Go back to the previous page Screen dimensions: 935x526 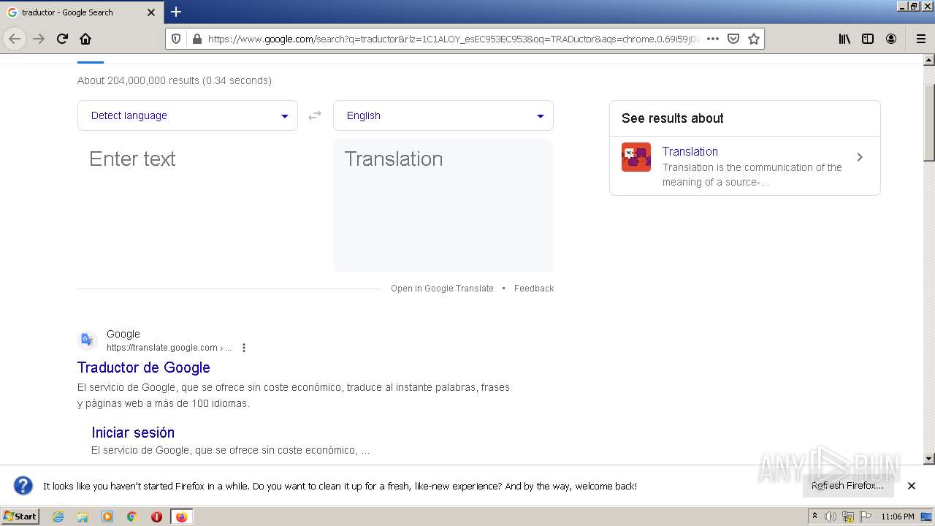click(15, 39)
